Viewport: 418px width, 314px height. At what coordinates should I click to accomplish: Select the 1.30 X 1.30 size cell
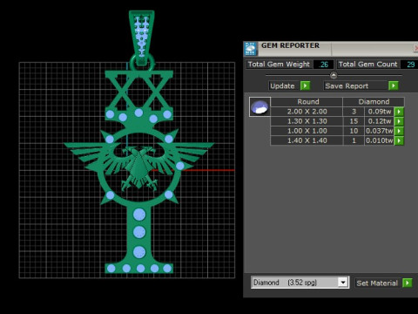tap(307, 121)
